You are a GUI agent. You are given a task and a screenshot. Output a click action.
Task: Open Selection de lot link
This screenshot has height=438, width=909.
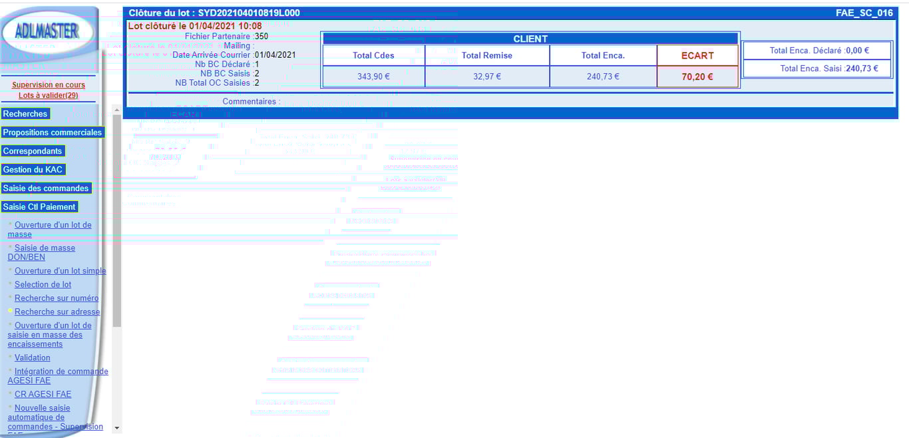(43, 284)
